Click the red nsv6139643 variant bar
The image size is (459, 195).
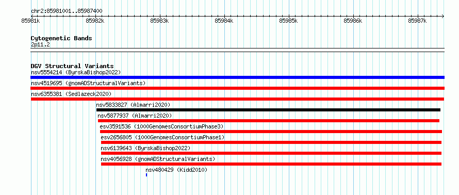tap(271, 153)
